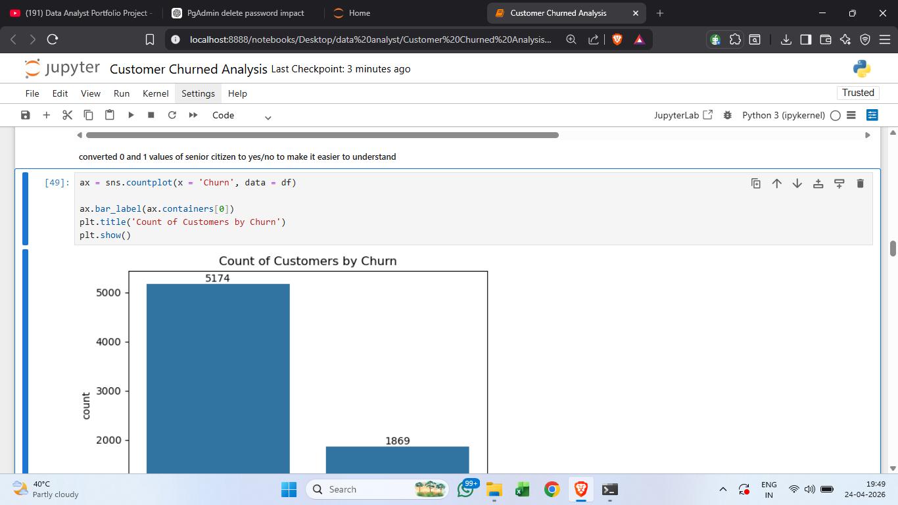This screenshot has height=505, width=898.
Task: Duplicate the cell using cell toolbar icon
Action: coord(756,183)
